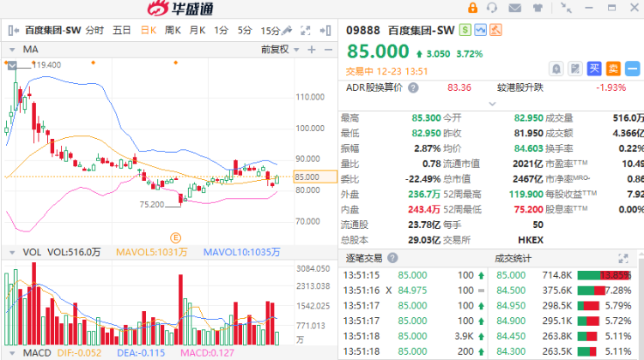Click MAVOL5:1031万 label

151,252
